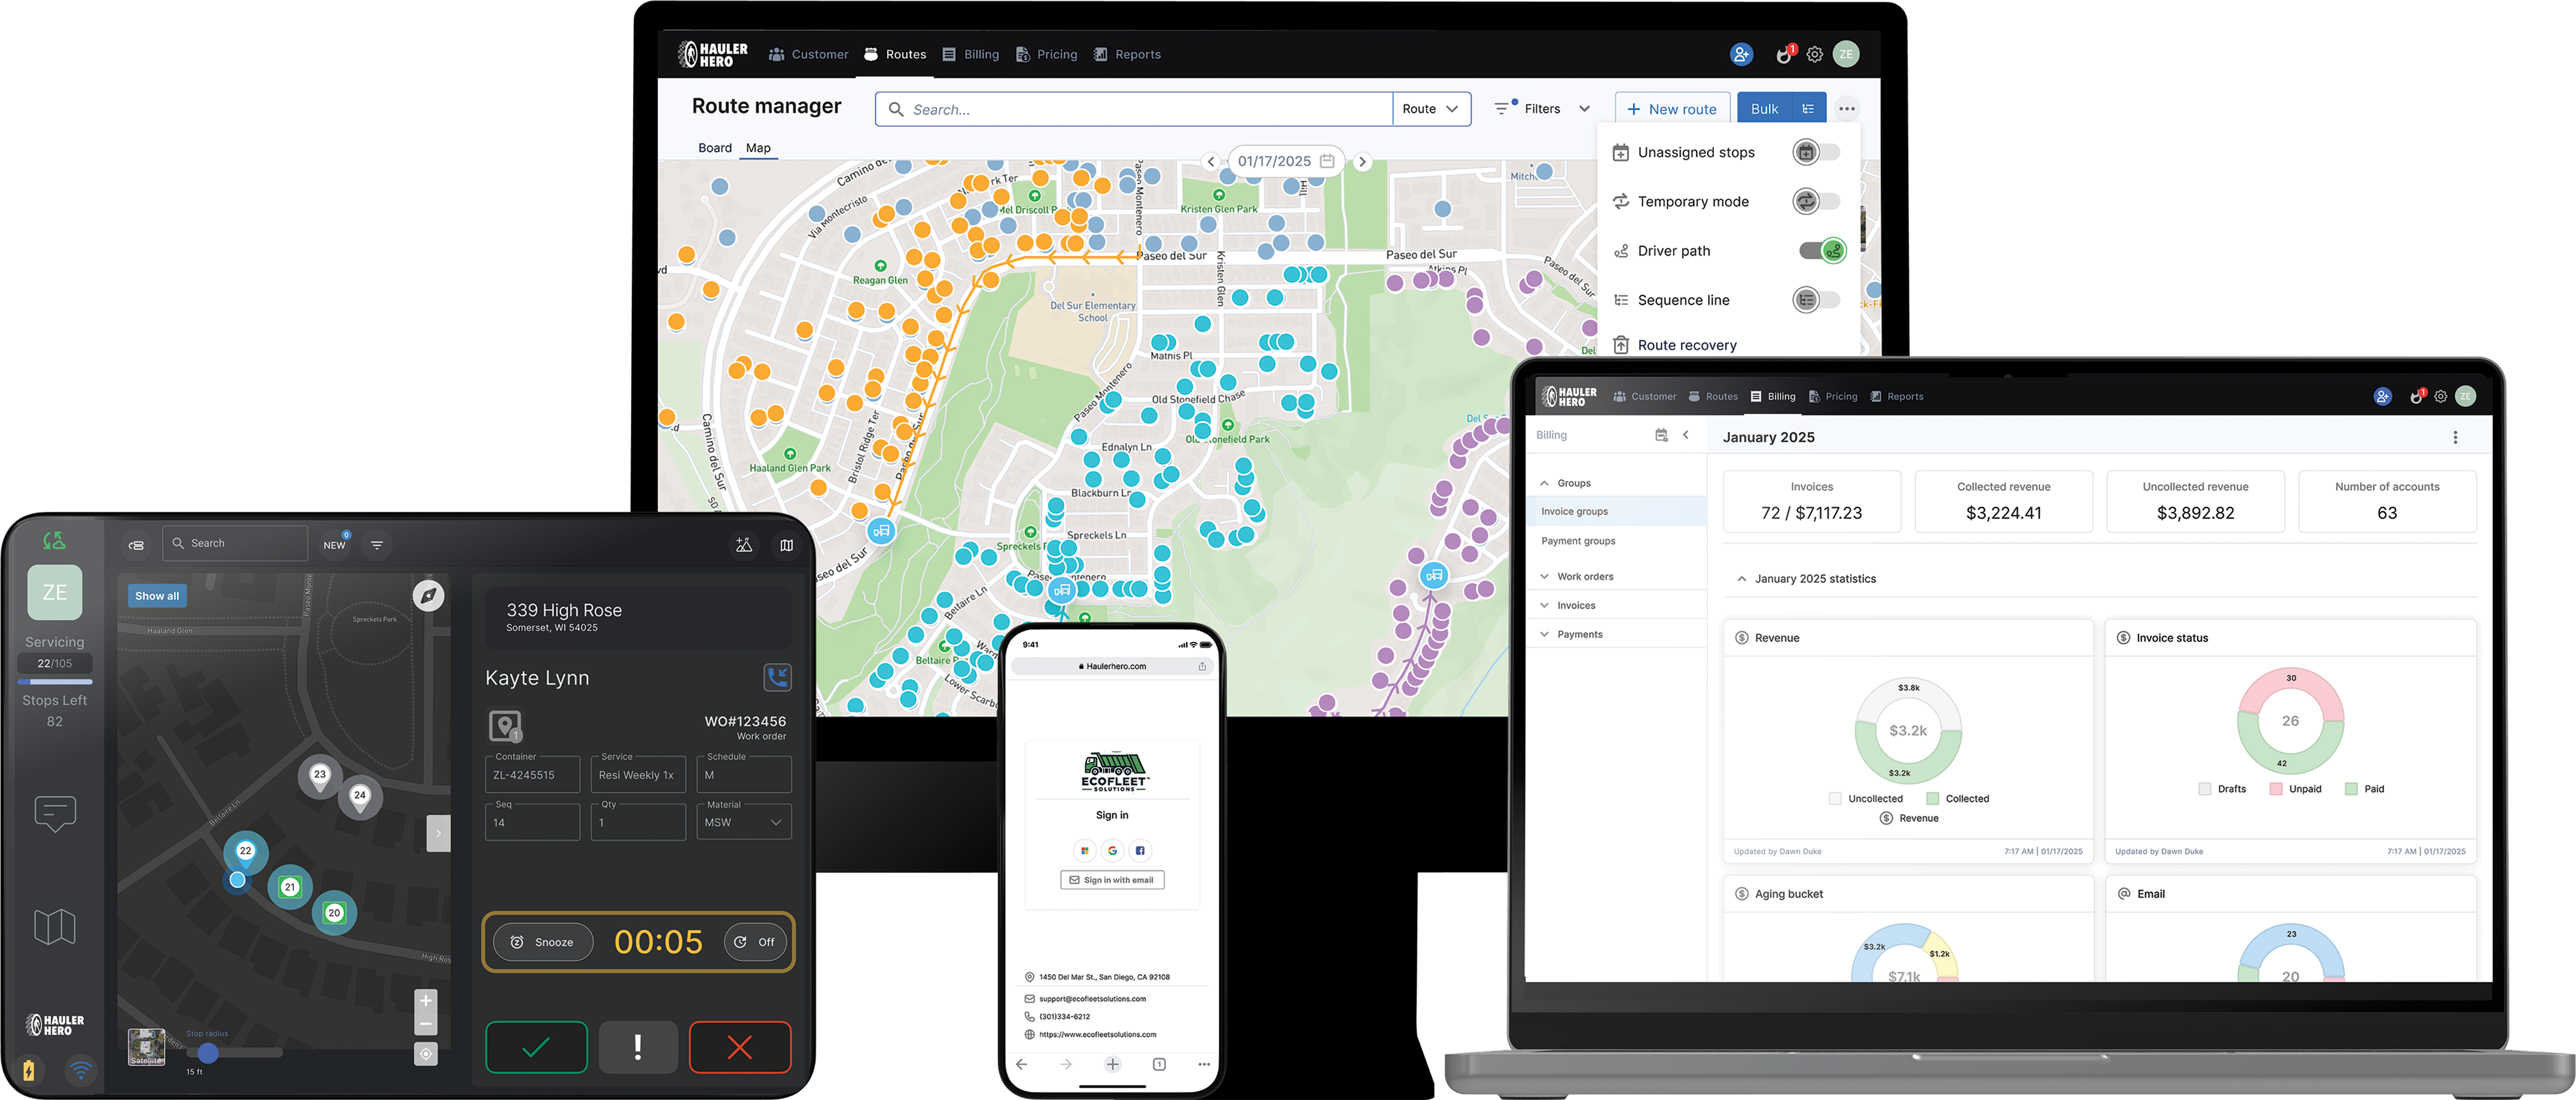This screenshot has height=1100, width=2576.
Task: Click Off button on tablet timer
Action: tap(755, 942)
